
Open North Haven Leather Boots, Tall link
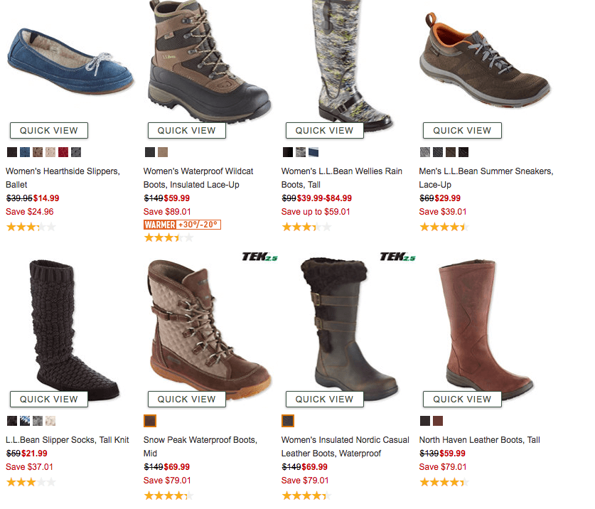(x=479, y=440)
